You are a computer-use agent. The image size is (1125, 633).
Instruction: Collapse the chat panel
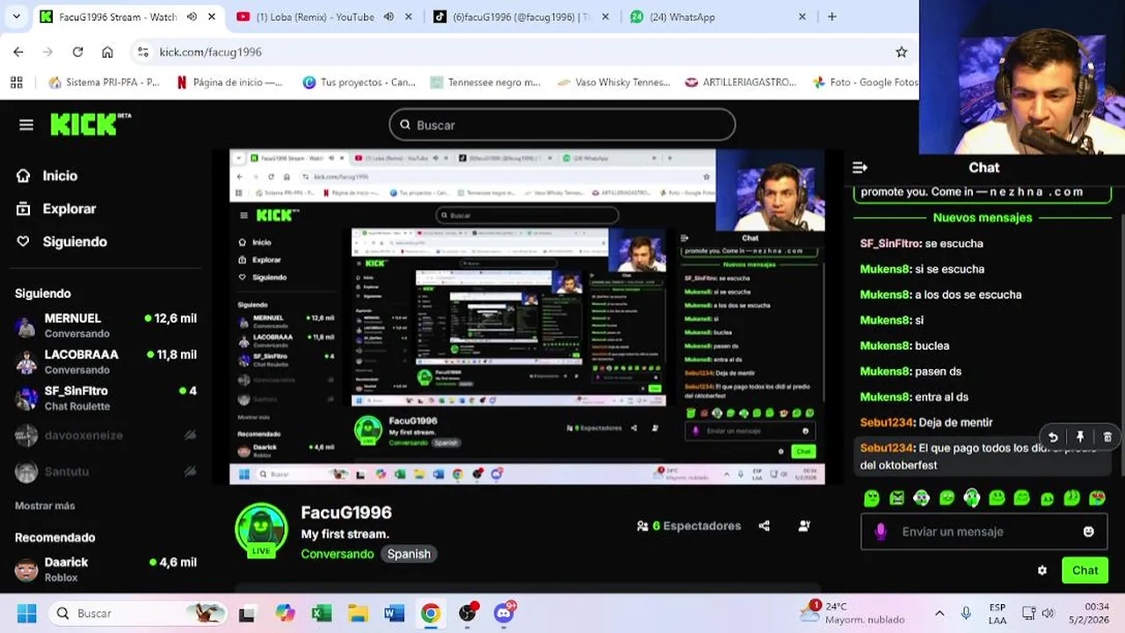click(x=860, y=167)
